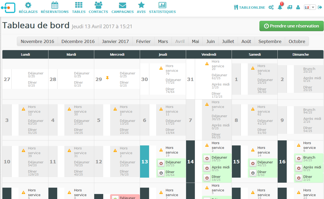This screenshot has height=199, width=324.
Task: Open the Réservations calendar icon
Action: [x=55, y=5]
